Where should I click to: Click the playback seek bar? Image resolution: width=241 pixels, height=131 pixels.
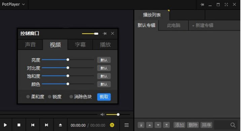(48, 115)
